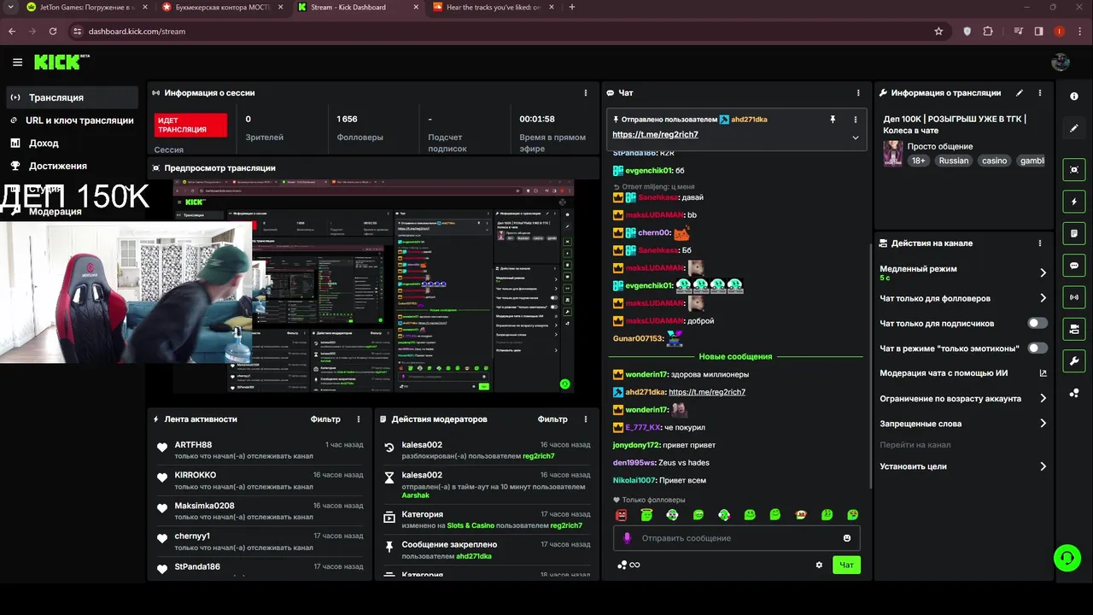Open options menu of Действия модераторов panel
1093x615 pixels.
click(586, 419)
